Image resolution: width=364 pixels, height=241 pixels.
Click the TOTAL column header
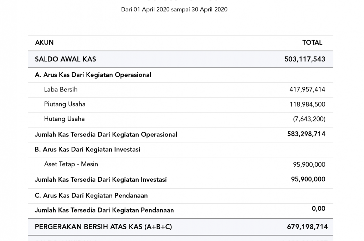[312, 42]
